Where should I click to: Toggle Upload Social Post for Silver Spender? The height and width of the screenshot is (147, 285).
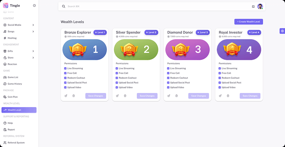(x=117, y=83)
